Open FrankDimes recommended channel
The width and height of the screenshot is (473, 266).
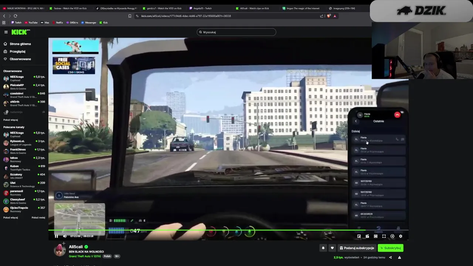pos(24,151)
